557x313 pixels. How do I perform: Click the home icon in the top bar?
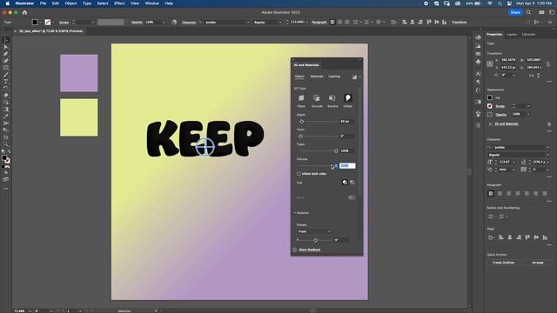tap(24, 12)
